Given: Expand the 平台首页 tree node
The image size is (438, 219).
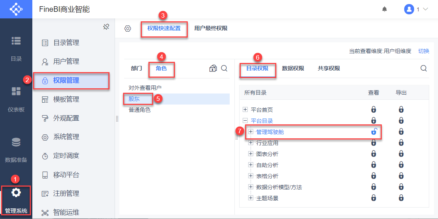Looking at the screenshot, I should tap(245, 110).
